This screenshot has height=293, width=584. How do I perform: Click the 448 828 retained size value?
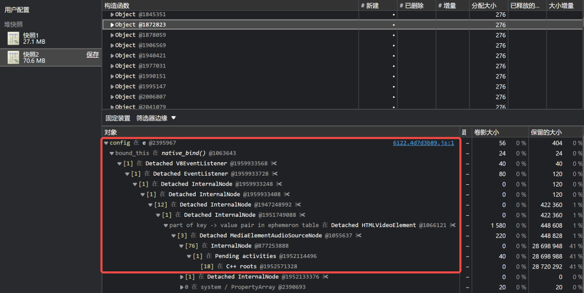click(551, 236)
